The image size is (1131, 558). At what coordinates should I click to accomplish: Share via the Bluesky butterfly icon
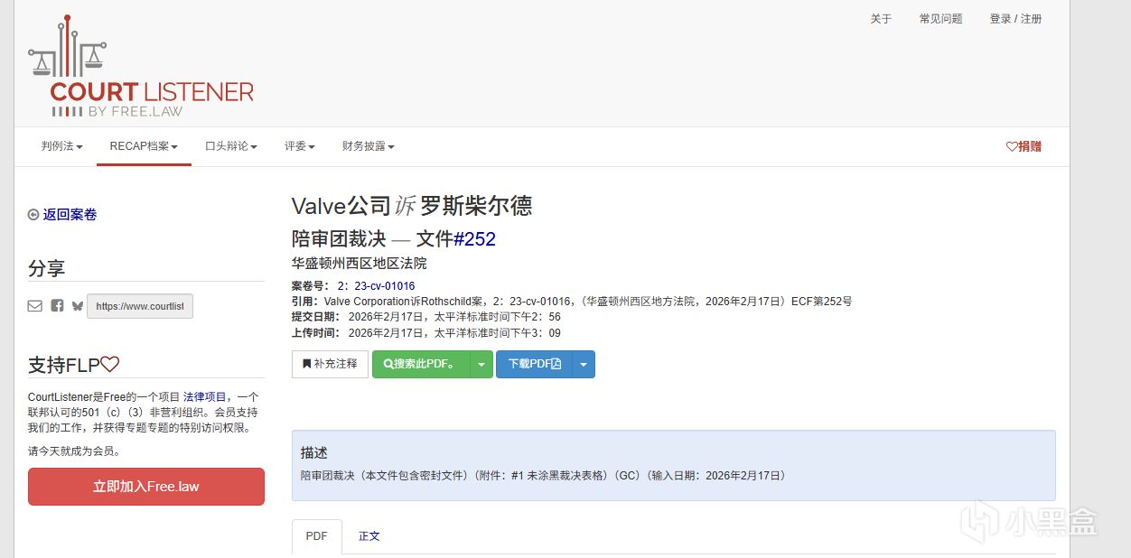78,306
